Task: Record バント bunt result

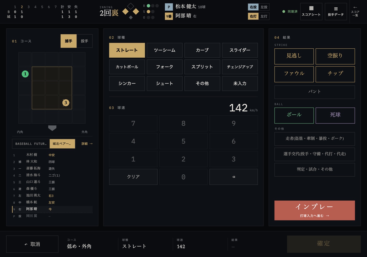Action: click(315, 92)
